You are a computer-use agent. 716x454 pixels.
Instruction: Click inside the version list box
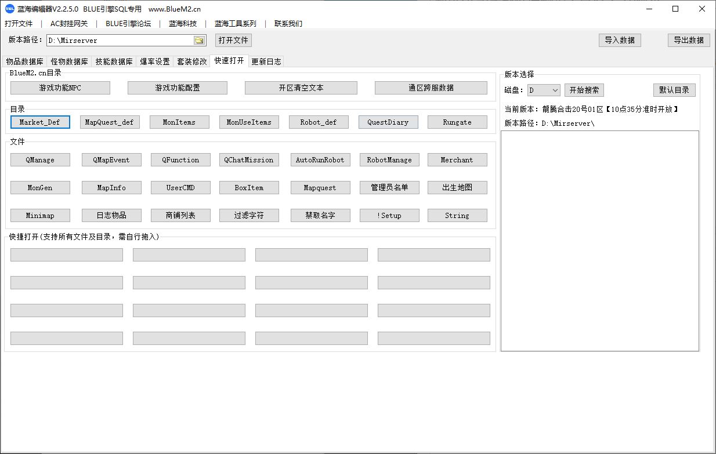[x=600, y=241]
